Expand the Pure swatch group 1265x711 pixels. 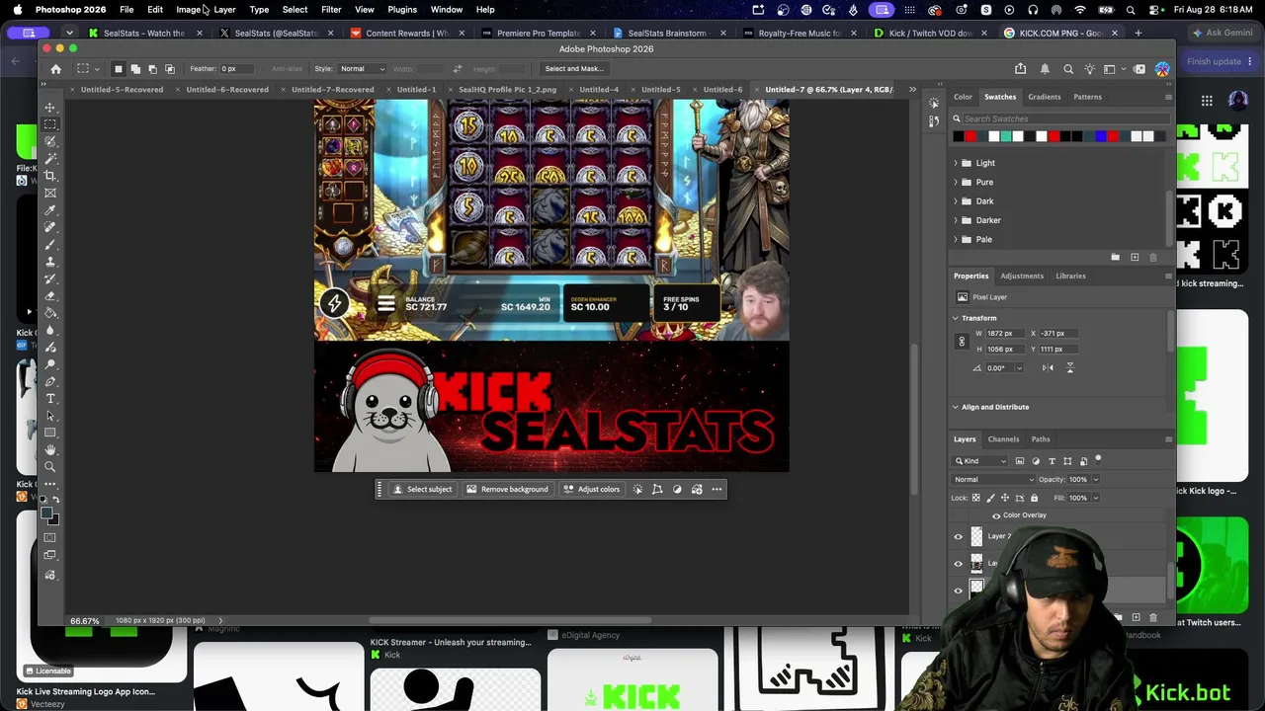(x=956, y=182)
